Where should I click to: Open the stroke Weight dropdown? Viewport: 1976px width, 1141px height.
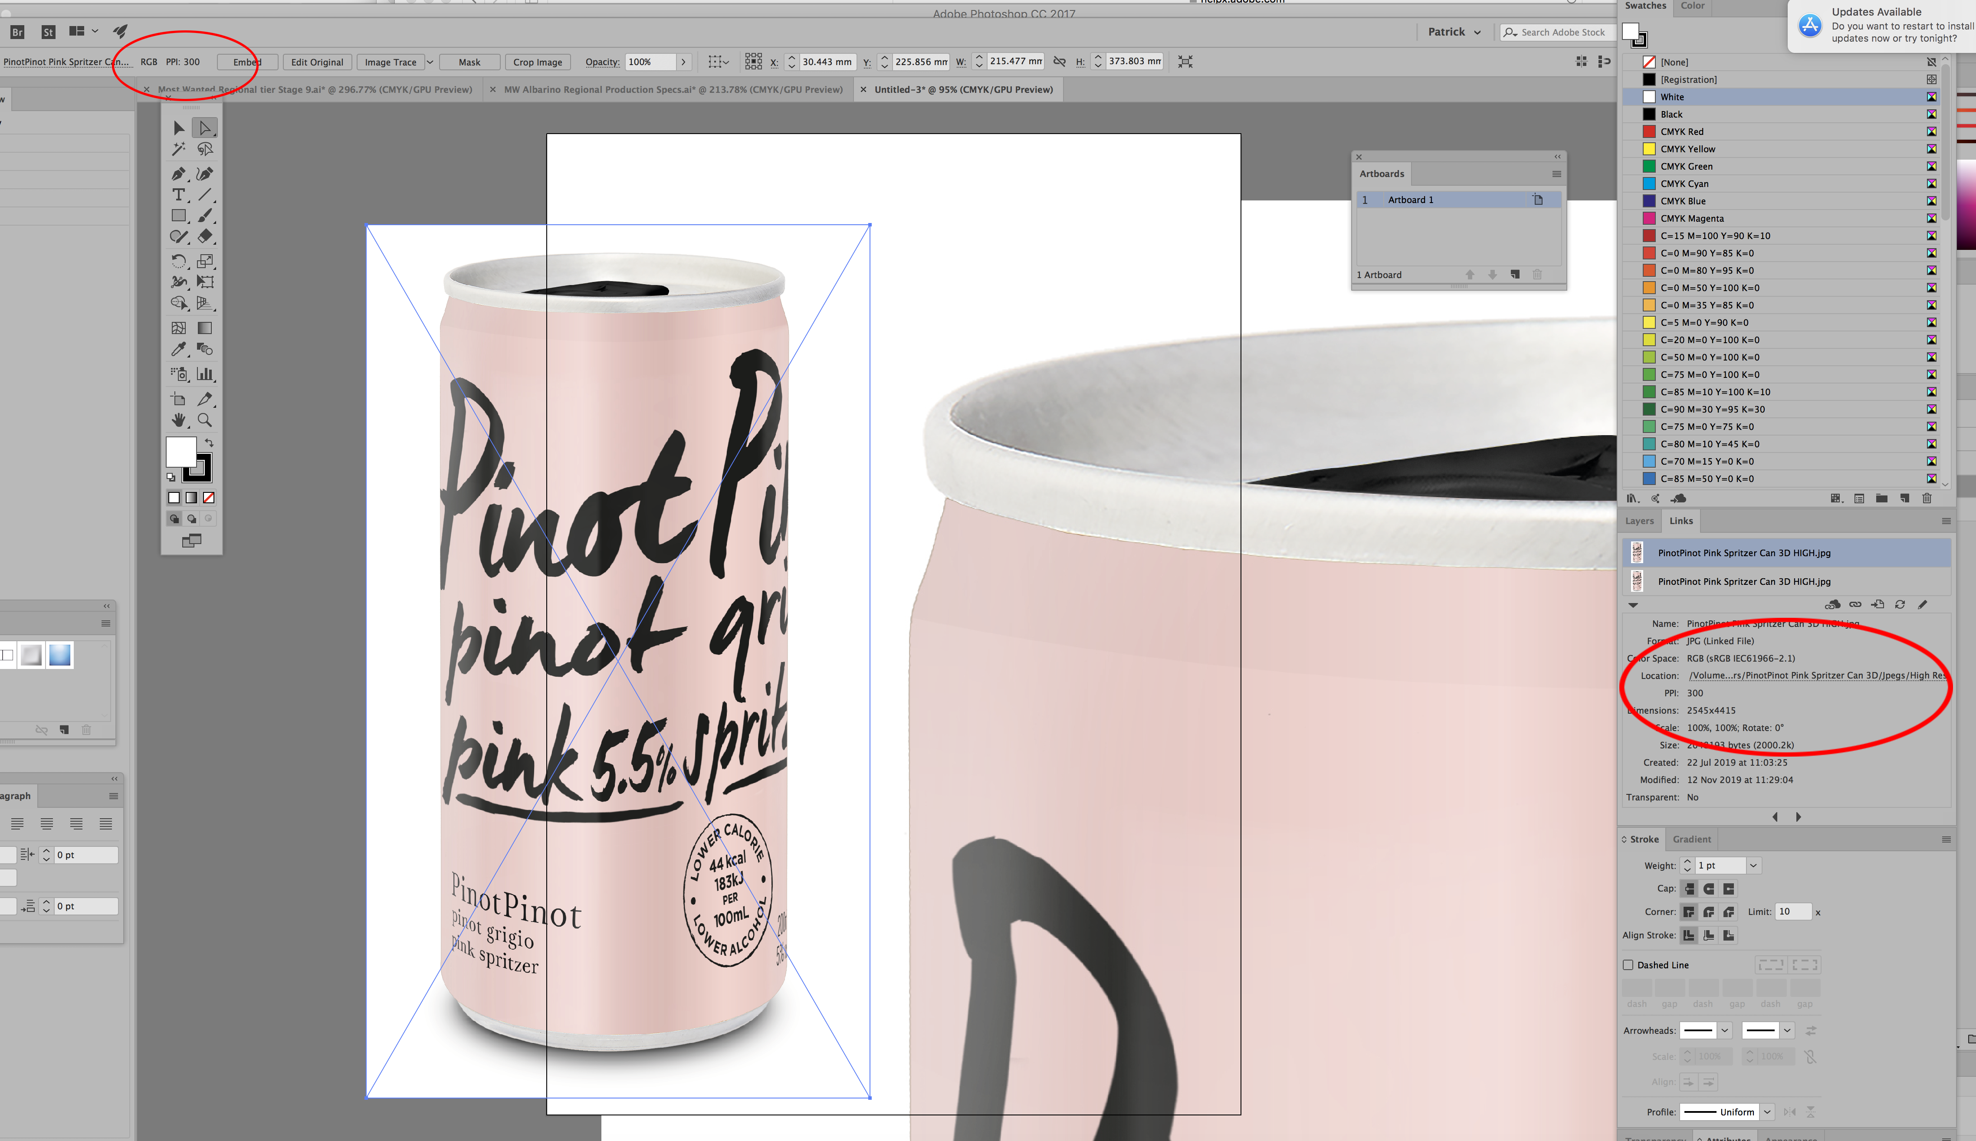click(x=1753, y=865)
